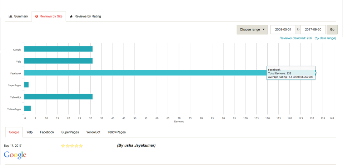Click the Google logo under the review

click(15, 155)
